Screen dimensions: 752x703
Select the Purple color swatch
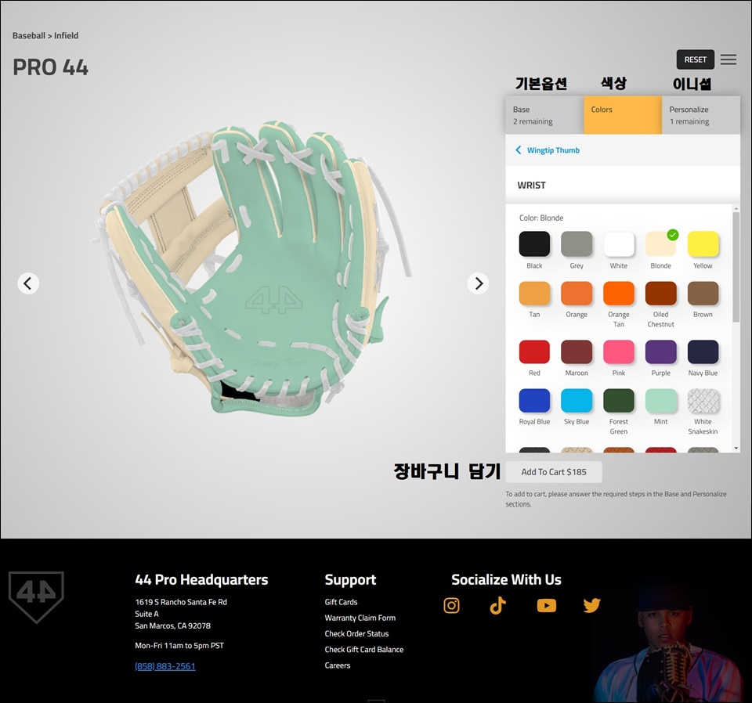click(x=660, y=351)
